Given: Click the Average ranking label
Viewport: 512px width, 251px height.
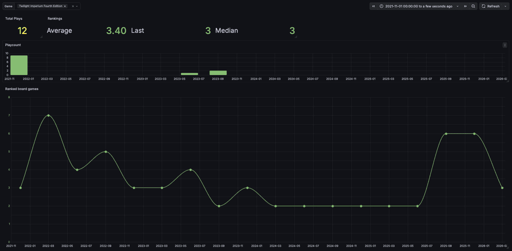Looking at the screenshot, I should click(x=59, y=30).
